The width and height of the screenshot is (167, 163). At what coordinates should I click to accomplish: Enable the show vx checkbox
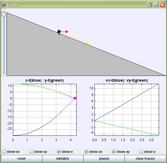point(4,152)
